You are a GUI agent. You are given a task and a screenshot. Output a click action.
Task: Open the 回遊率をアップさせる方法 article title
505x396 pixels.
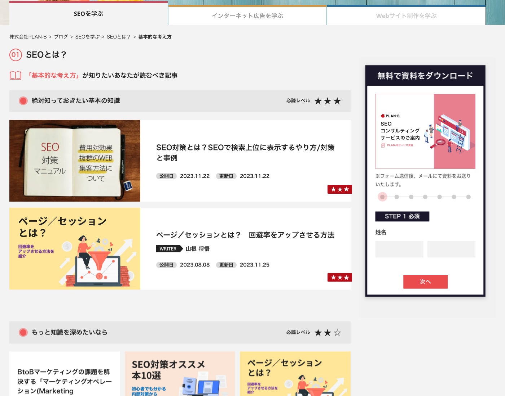tap(245, 235)
